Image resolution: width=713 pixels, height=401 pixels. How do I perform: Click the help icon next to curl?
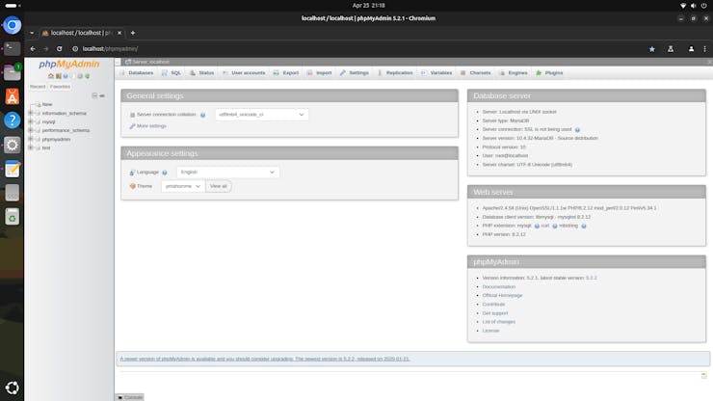[x=555, y=226]
